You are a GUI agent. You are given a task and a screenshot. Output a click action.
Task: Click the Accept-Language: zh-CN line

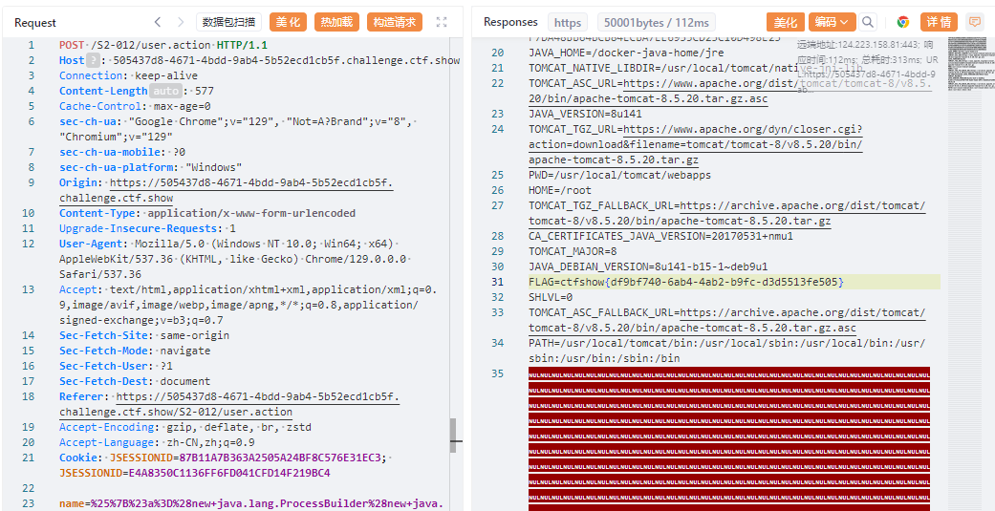pyautogui.click(x=158, y=442)
